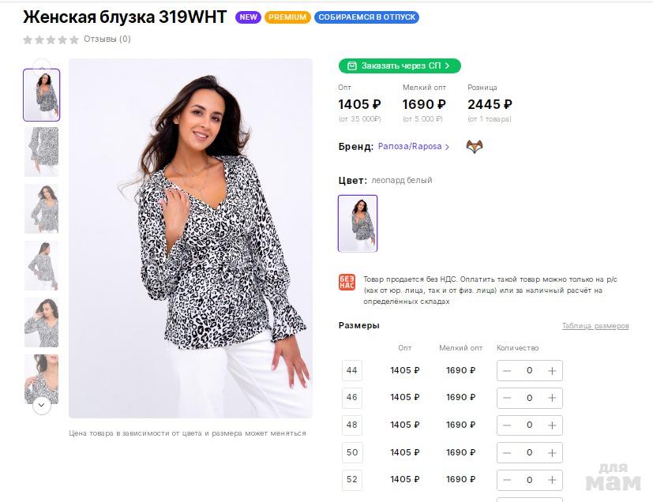Open 'Собираемся в отпуск' collection tag
The height and width of the screenshot is (502, 653).
(366, 17)
